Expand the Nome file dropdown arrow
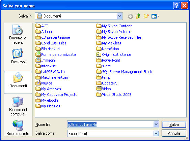Screen dimensions: 190x141 [156, 124]
